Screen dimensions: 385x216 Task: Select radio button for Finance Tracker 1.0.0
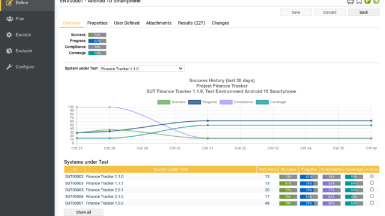click(x=372, y=203)
